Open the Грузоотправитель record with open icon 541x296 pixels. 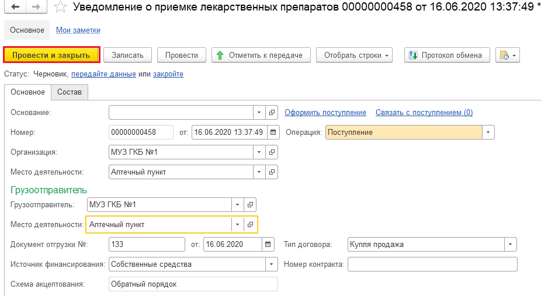250,205
